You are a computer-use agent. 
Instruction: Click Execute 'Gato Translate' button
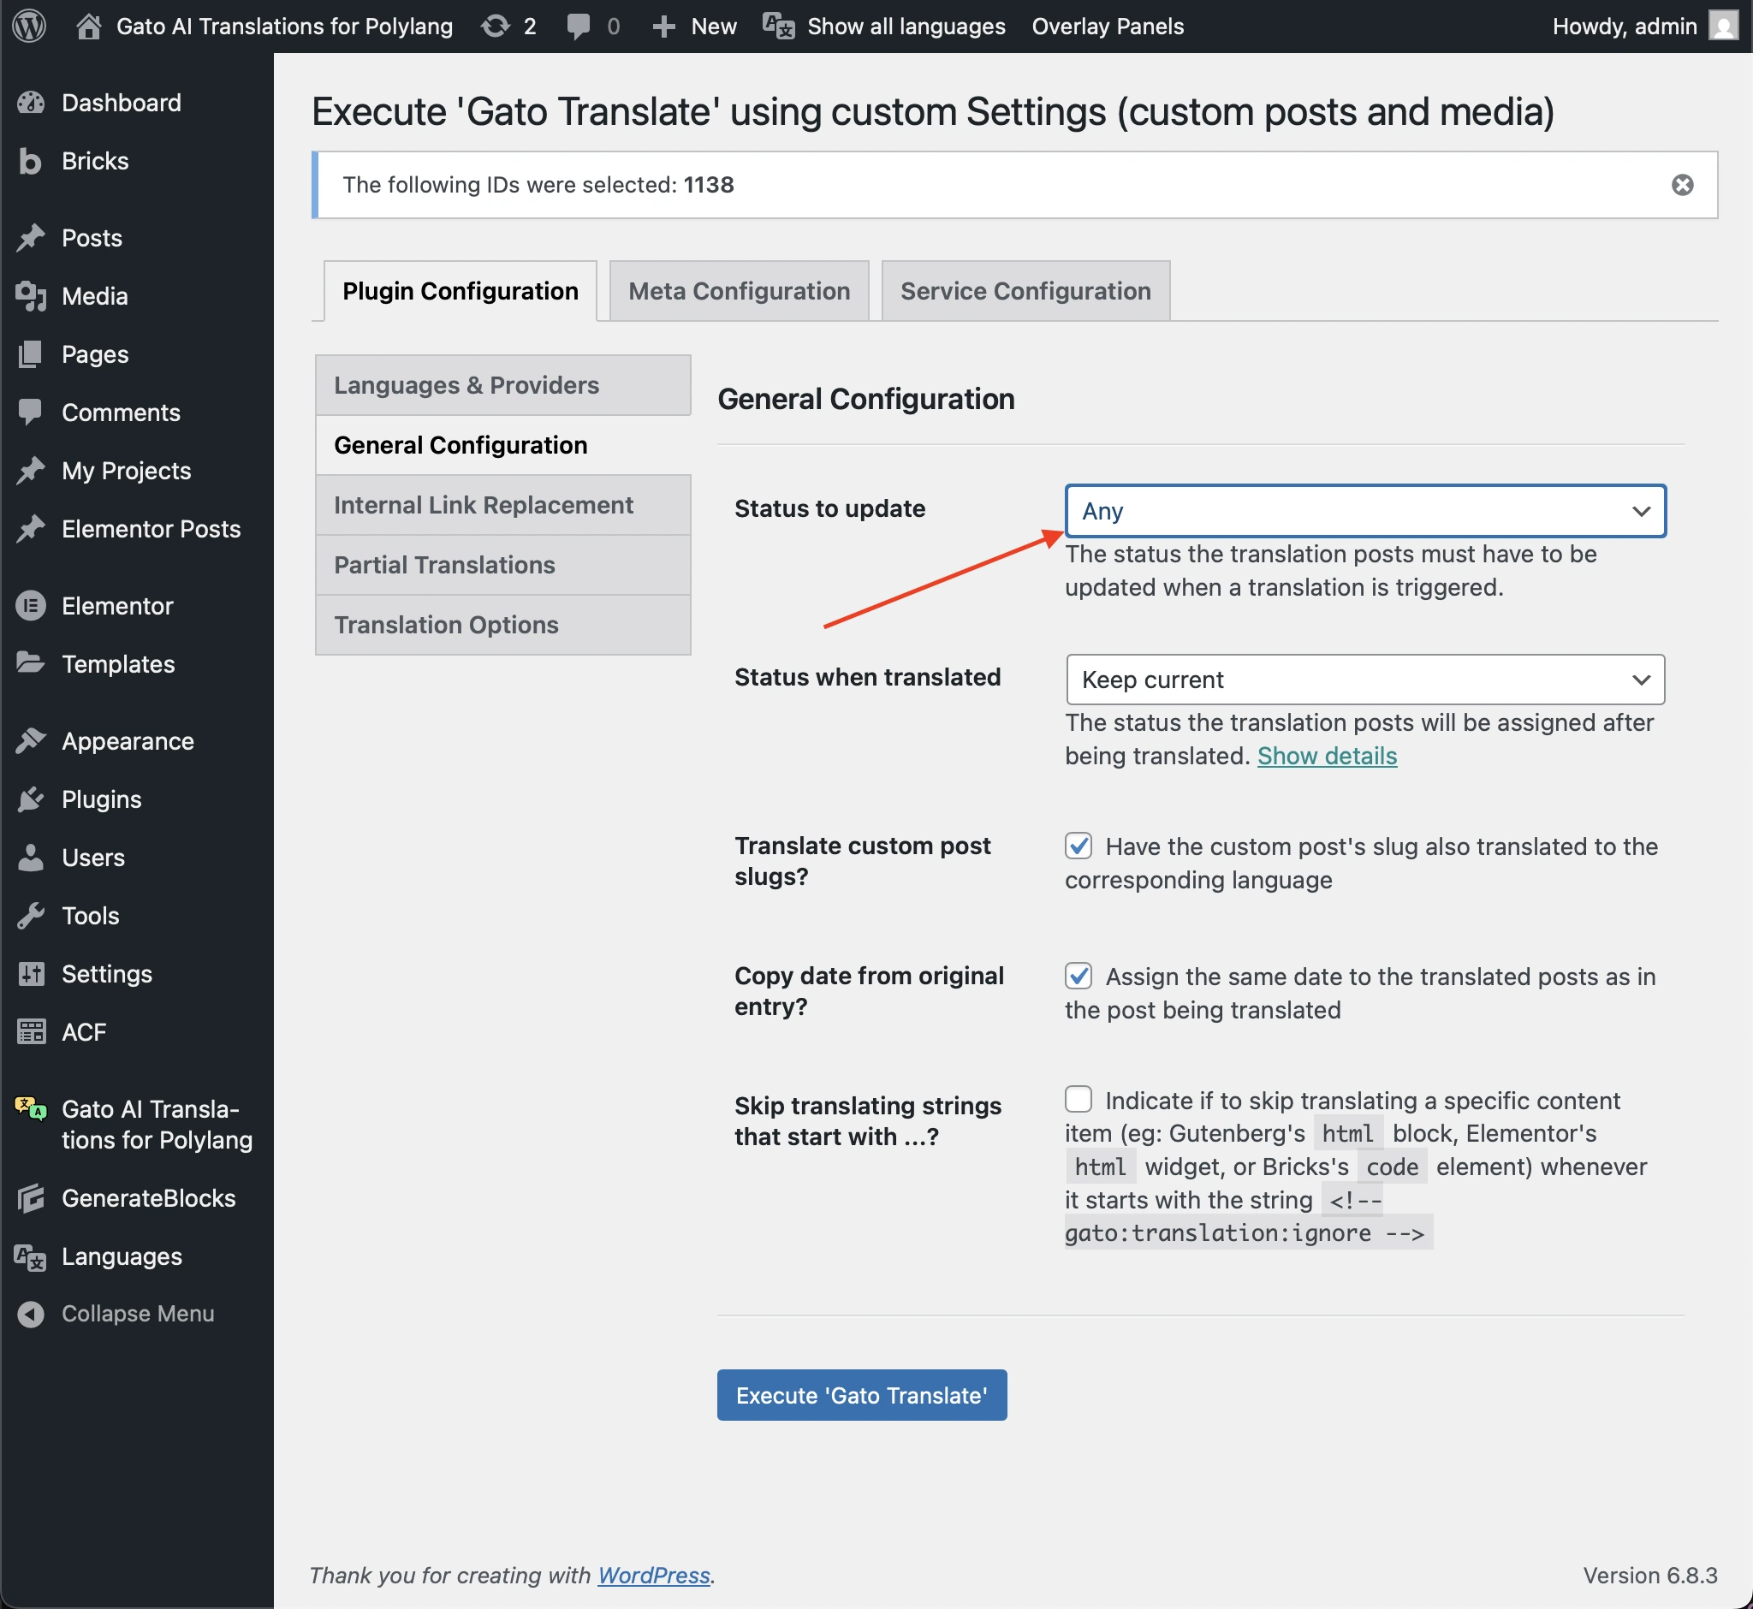click(861, 1395)
